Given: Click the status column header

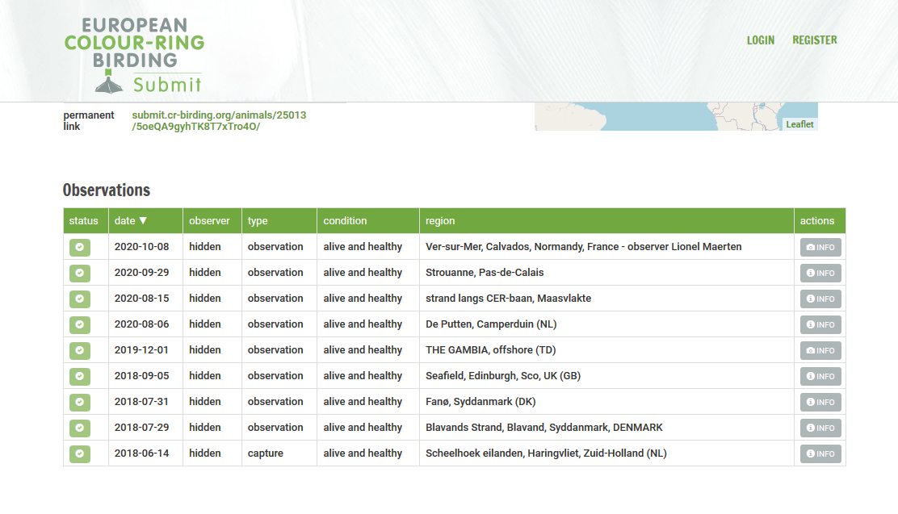Looking at the screenshot, I should click(x=84, y=221).
